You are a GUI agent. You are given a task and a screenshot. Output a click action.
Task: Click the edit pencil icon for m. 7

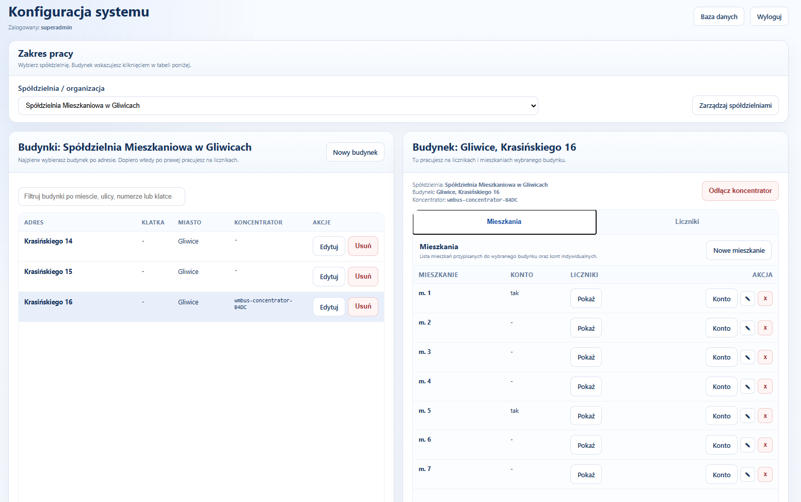(747, 475)
